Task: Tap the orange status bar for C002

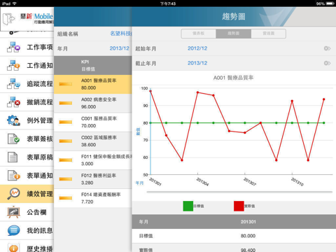Action: (x=66, y=141)
